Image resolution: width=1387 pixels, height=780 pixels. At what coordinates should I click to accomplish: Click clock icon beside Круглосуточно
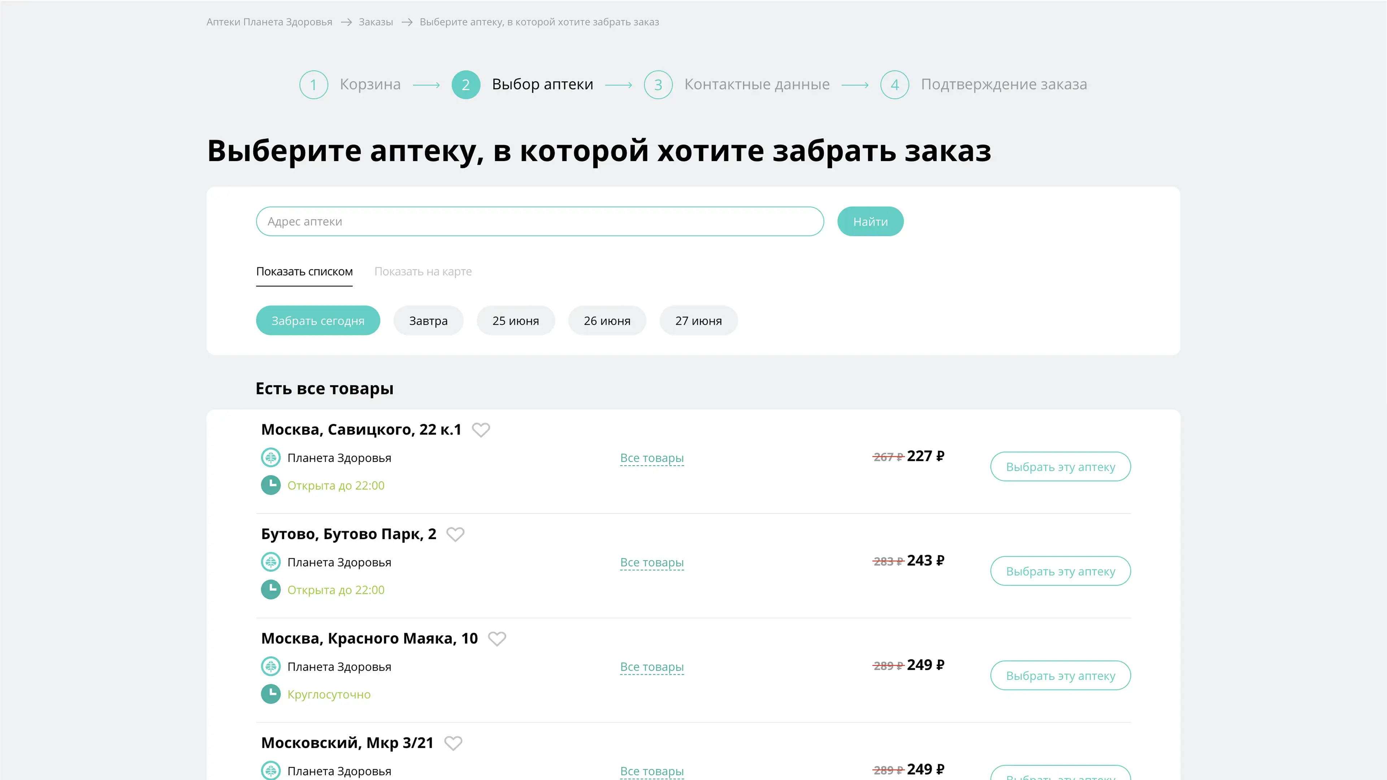[271, 694]
